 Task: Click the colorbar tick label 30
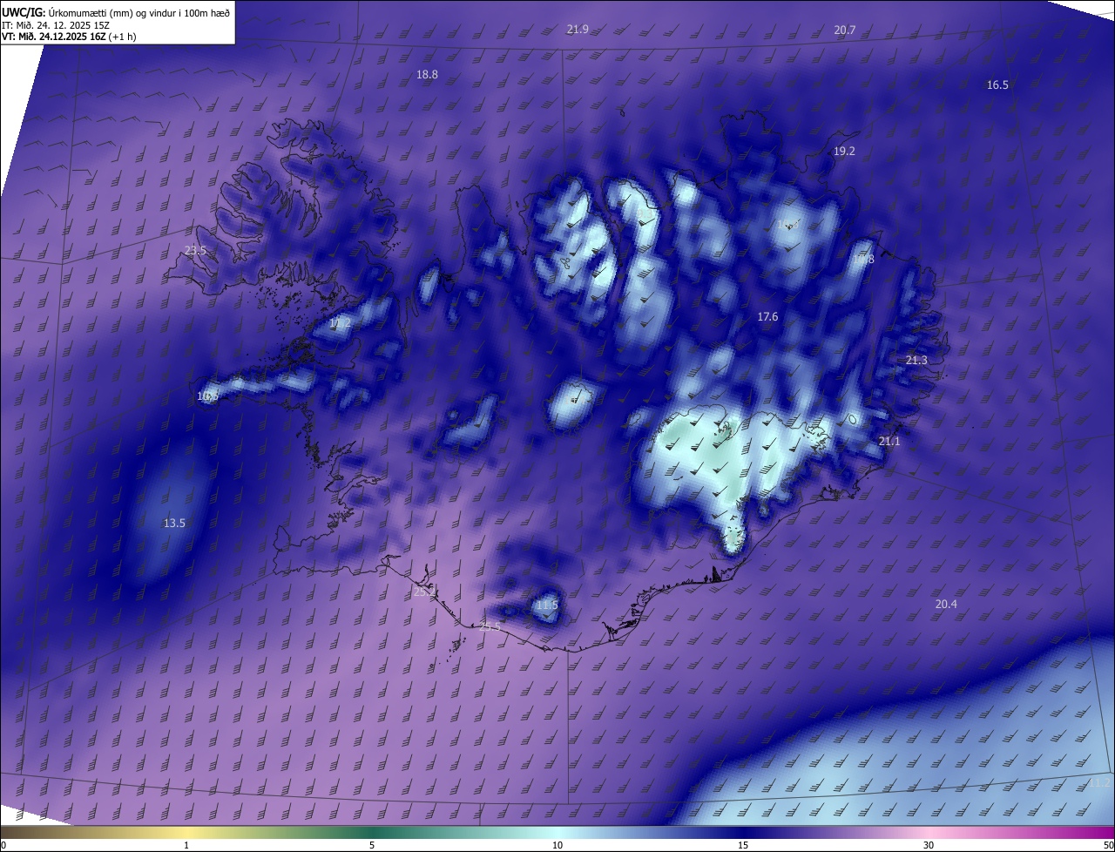929,845
